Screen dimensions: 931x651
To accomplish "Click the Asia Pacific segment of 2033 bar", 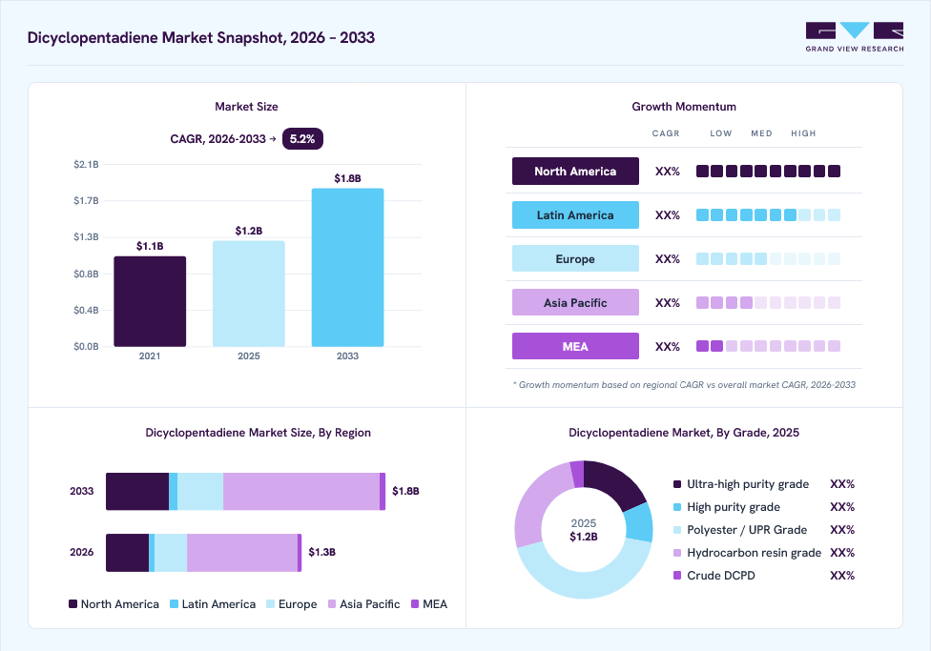I will [301, 492].
